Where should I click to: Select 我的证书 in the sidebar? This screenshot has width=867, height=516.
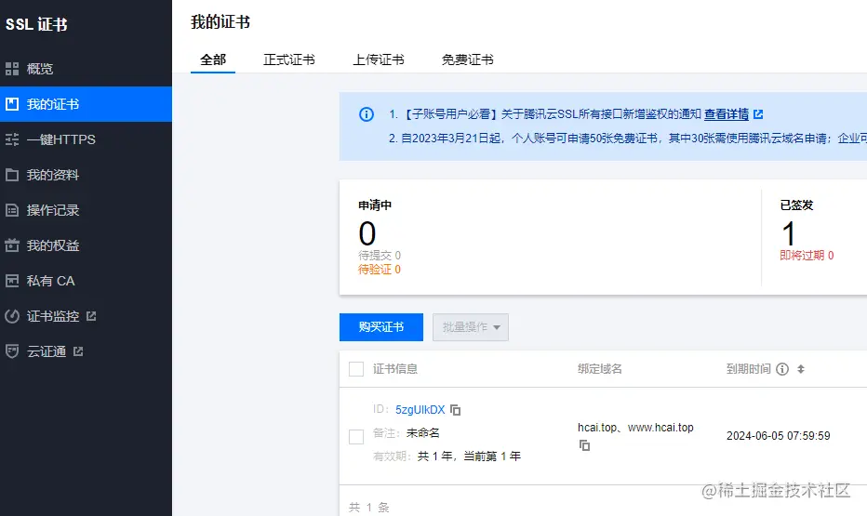[86, 104]
